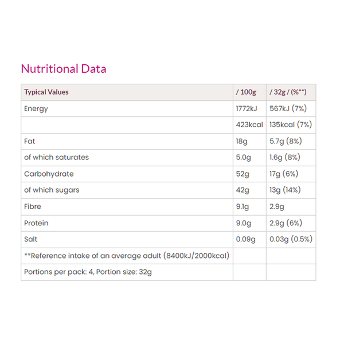Select the Protein row label
This screenshot has width=344, height=344.
[x=36, y=222]
